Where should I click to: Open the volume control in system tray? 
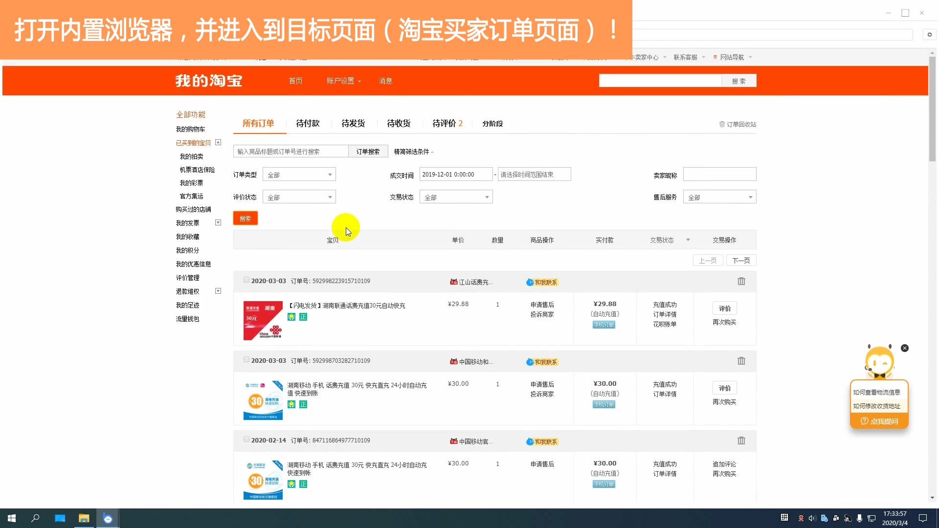812,518
